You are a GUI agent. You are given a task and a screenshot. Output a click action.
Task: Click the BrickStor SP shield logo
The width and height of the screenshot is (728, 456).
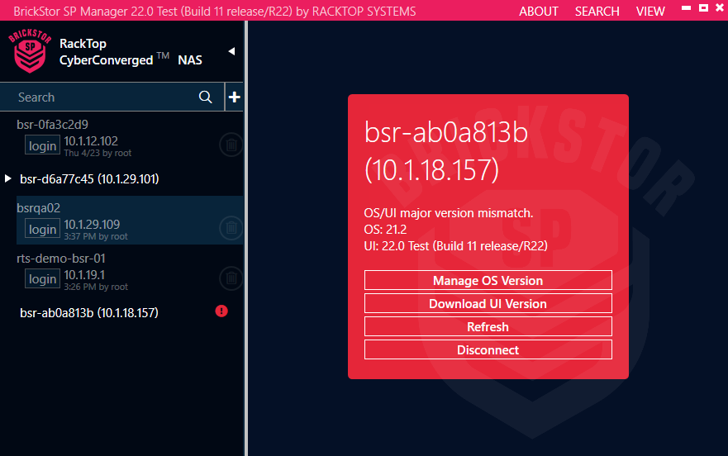click(30, 51)
